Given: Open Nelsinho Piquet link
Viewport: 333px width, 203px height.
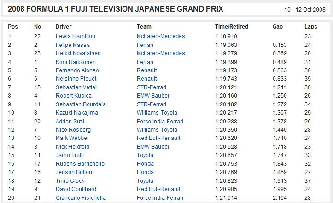Looking at the screenshot, I should click(76, 79).
